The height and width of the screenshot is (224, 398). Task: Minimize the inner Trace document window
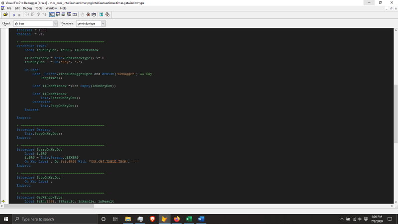point(387,8)
